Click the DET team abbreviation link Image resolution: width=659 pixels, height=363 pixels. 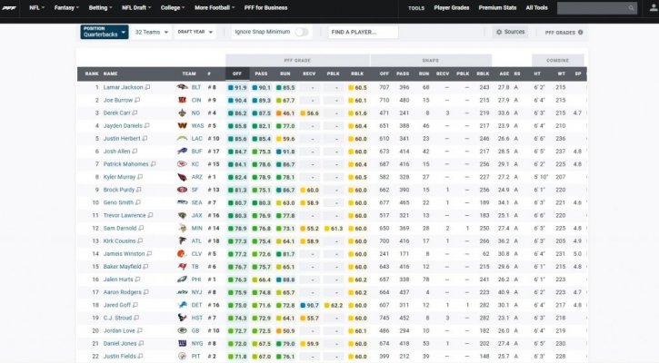click(196, 305)
